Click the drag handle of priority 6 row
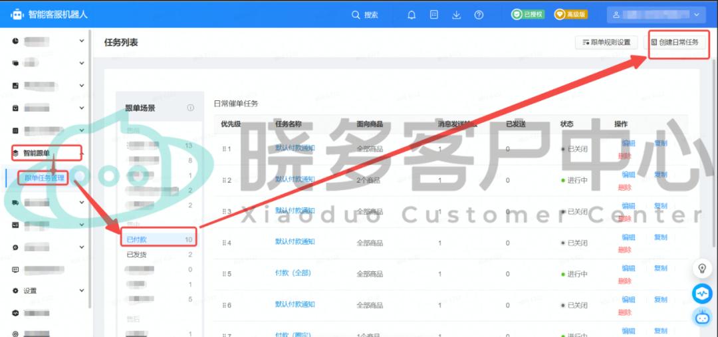 (224, 305)
